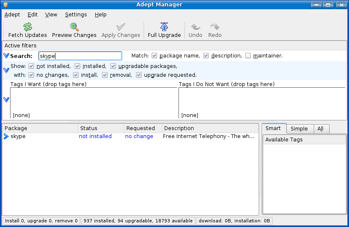Viewport: 349px width, 227px height.
Task: Collapse the tags filter section arrow
Action: pos(6,100)
